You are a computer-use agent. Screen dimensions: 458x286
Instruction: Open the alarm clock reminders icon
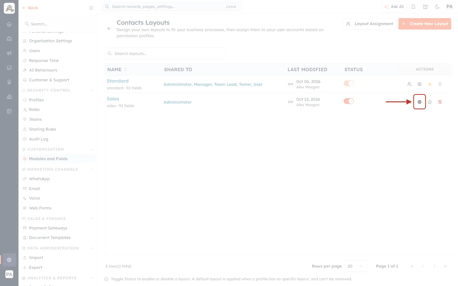(425, 7)
